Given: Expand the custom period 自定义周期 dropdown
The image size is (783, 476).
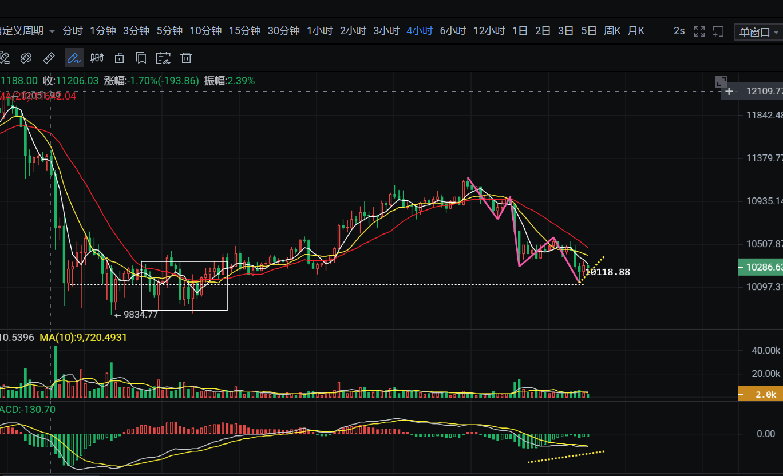Looking at the screenshot, I should coord(27,31).
